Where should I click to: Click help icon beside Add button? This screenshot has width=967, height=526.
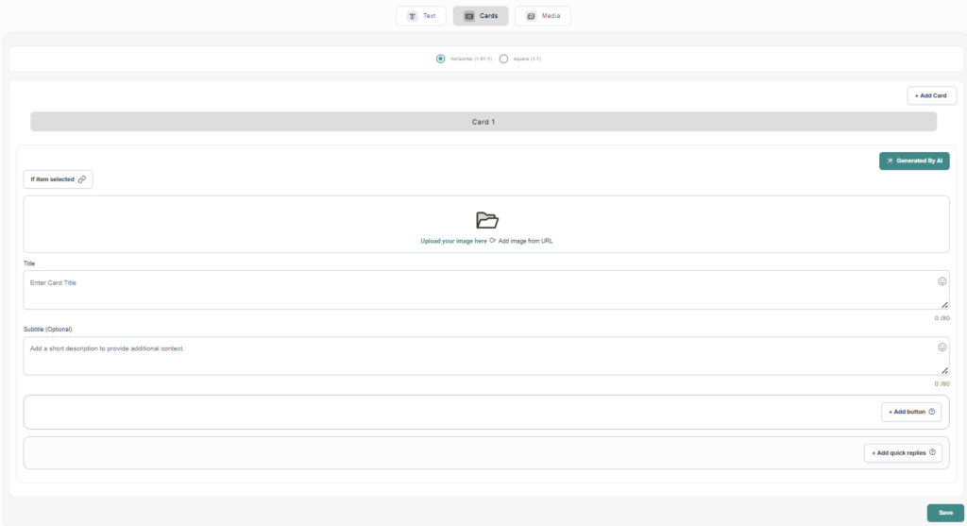click(x=932, y=412)
